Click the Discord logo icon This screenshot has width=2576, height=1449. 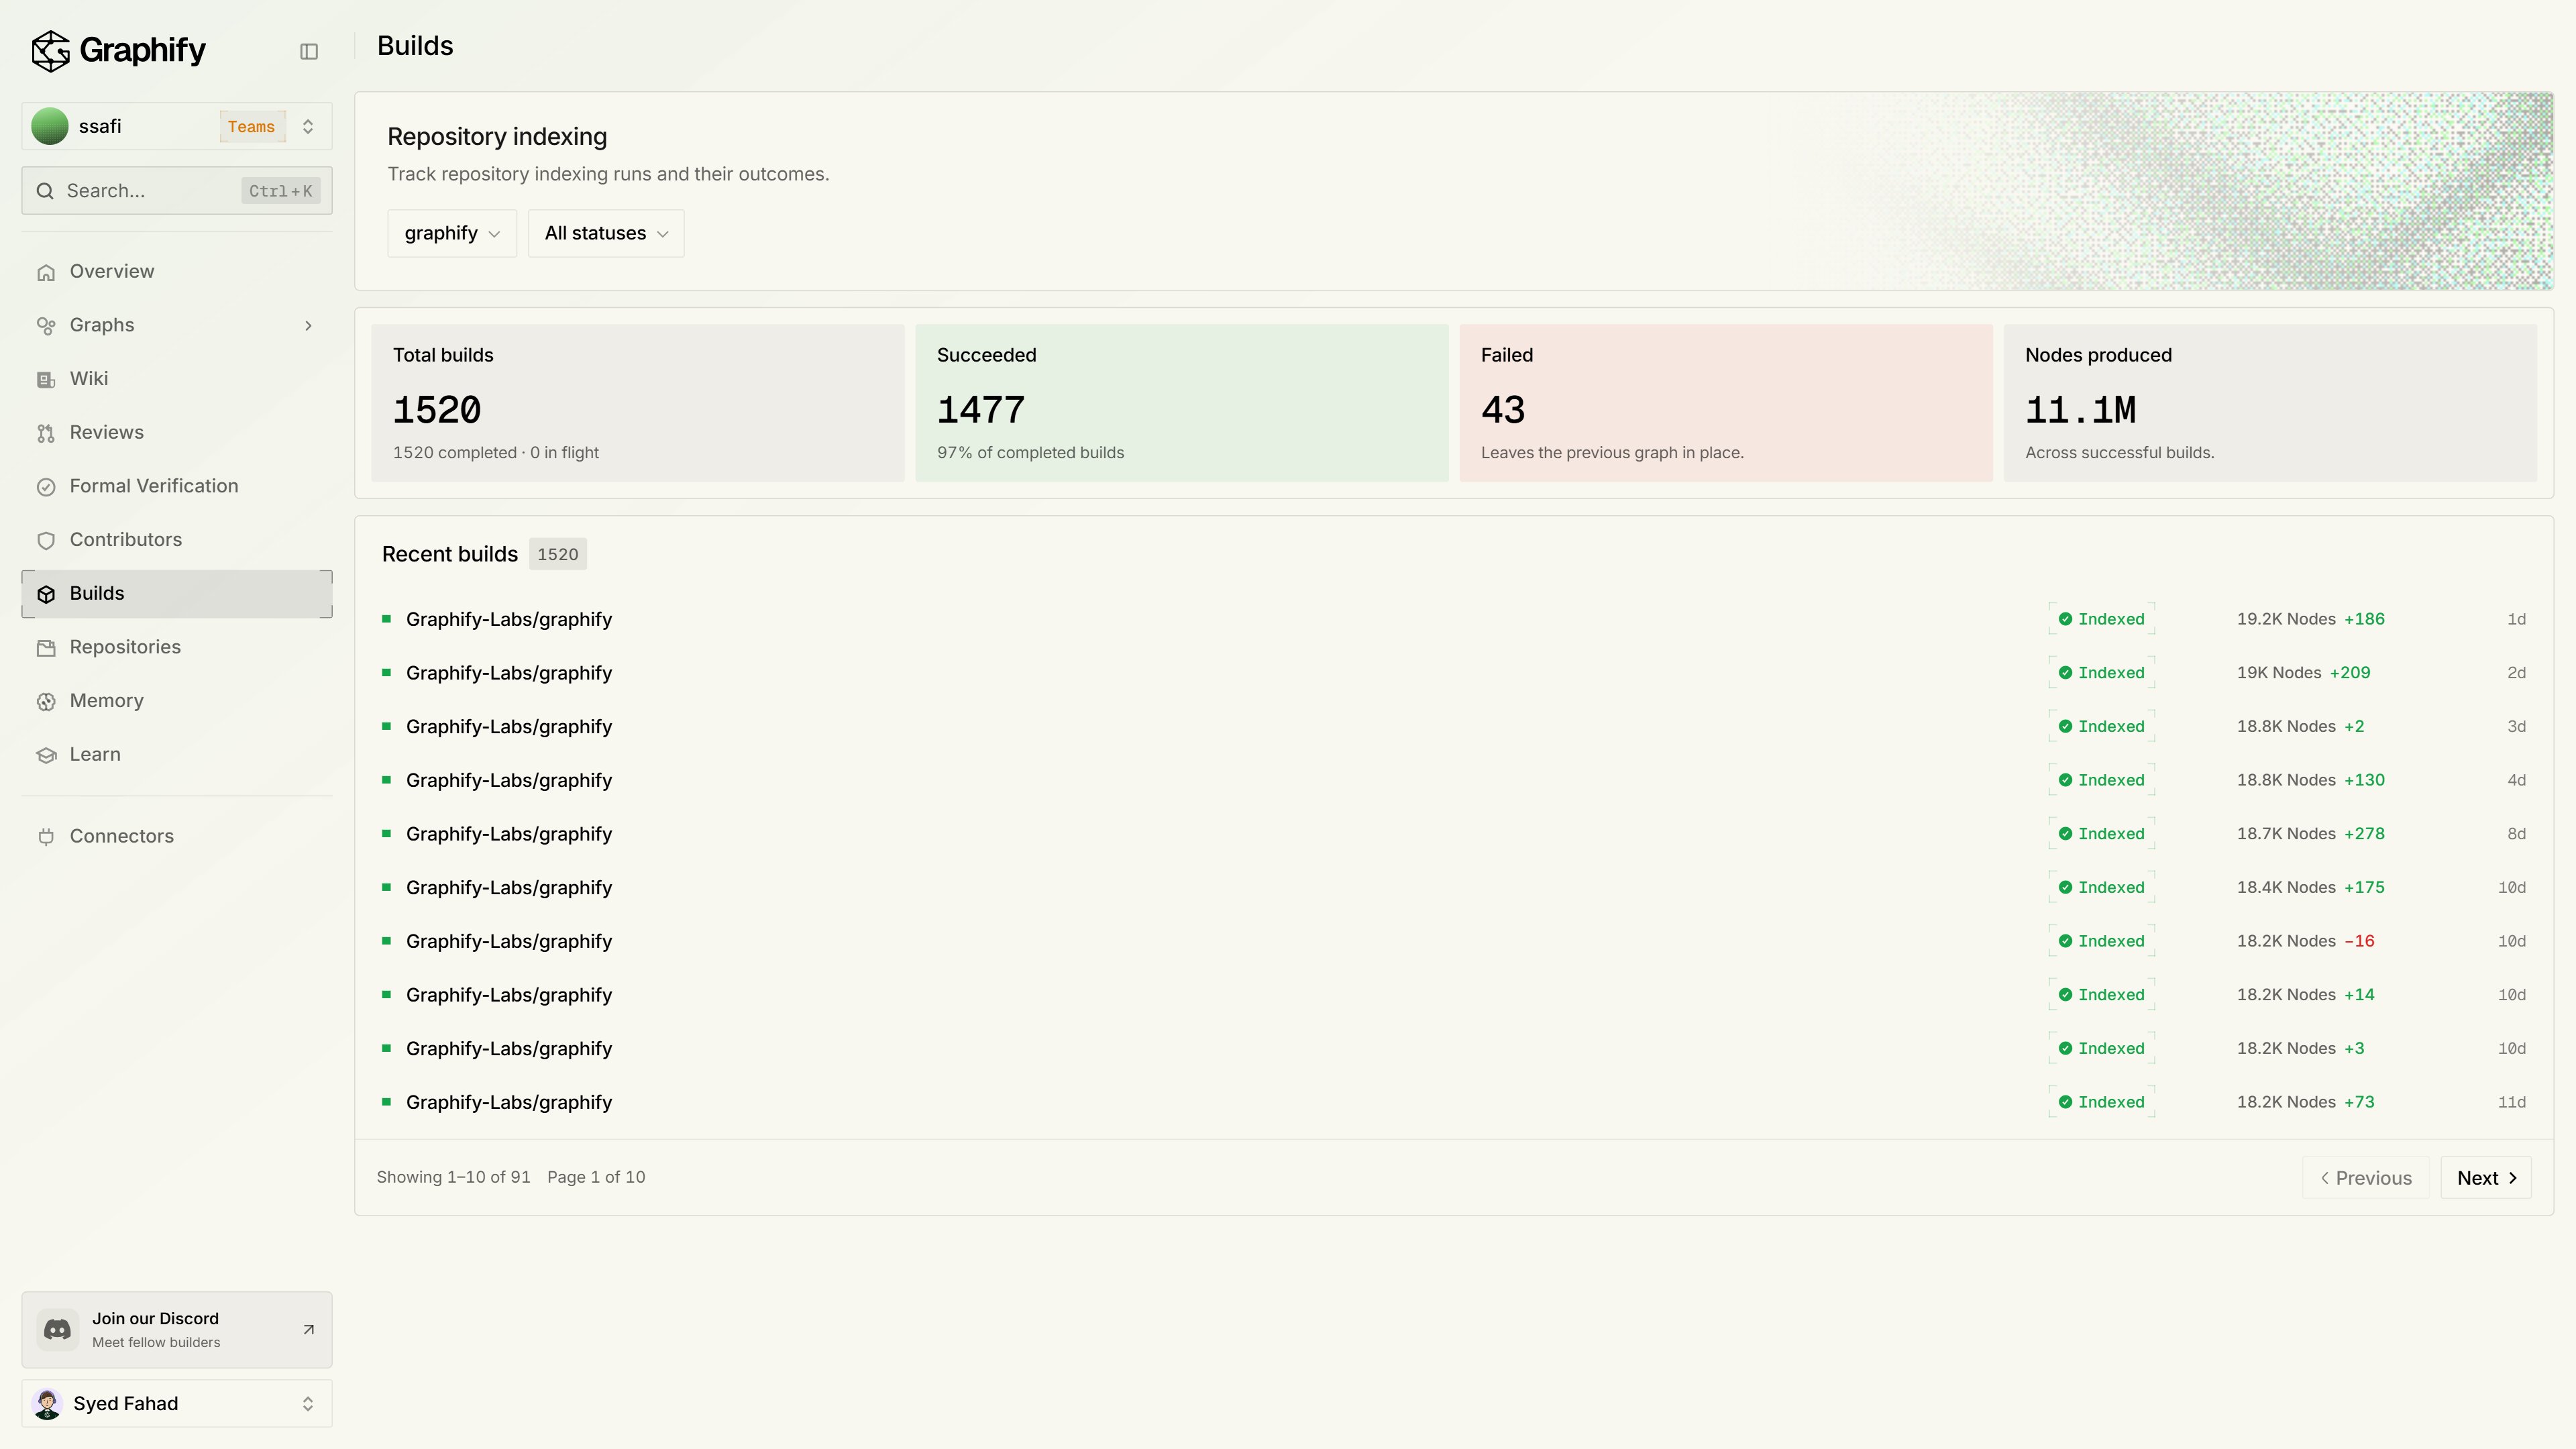click(x=57, y=1330)
